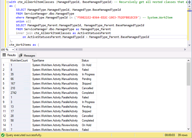
Task: Select the Status column header
Action: pyautogui.click(x=85, y=60)
